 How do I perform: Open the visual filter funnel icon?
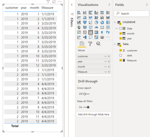click(48, 1)
